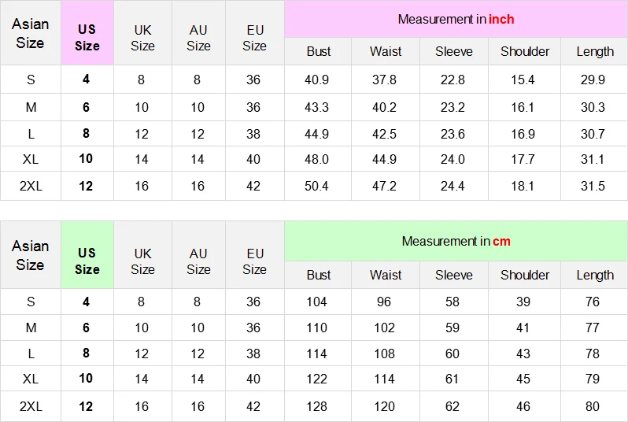
Task: Select the Asian Size header in top table
Action: [31, 33]
